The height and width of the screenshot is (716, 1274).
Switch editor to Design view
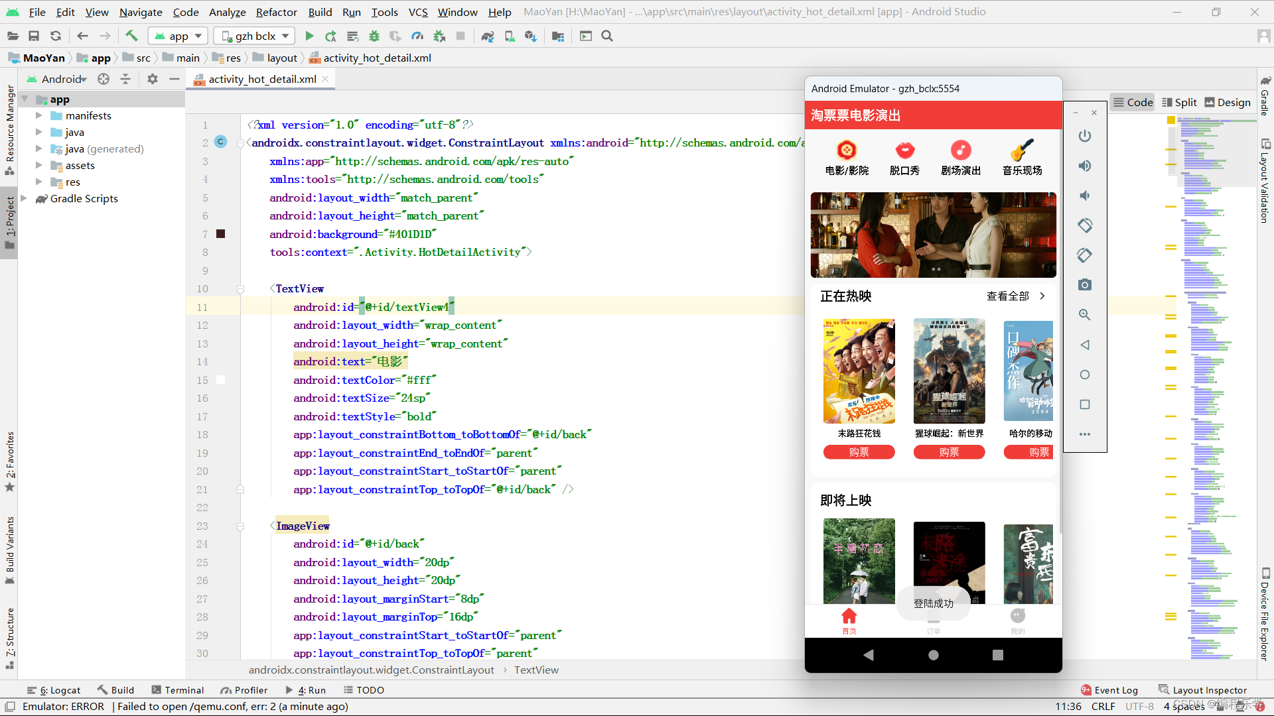[1227, 102]
